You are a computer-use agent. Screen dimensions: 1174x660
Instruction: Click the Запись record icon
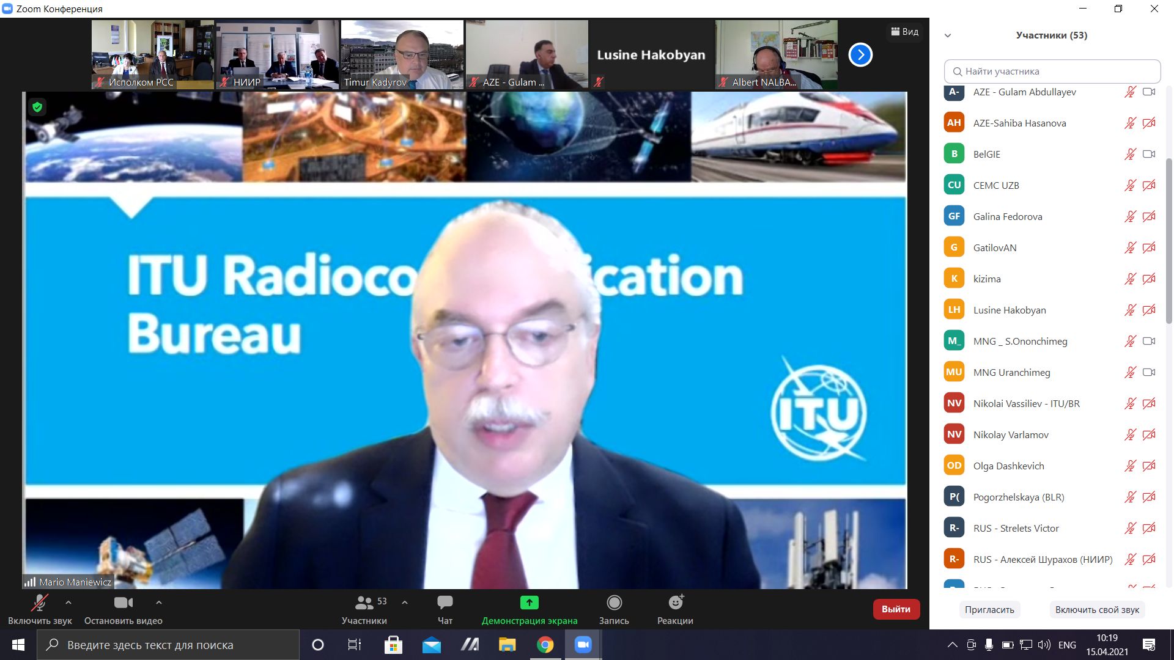point(614,603)
